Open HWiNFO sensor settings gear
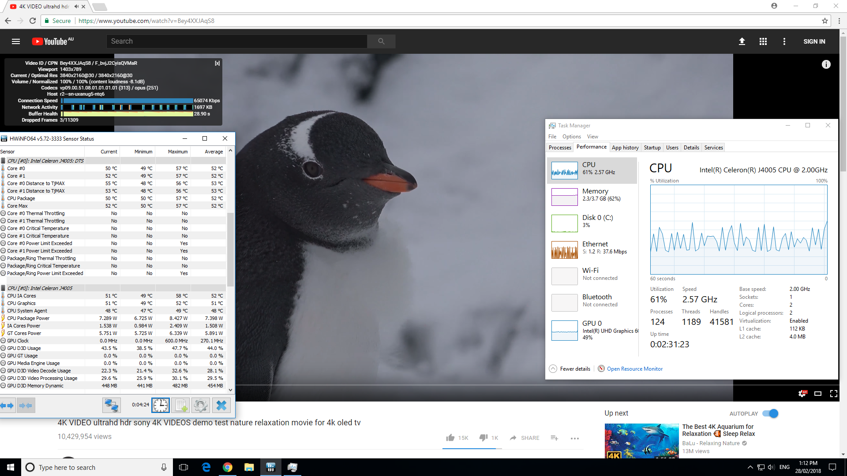 tap(201, 405)
